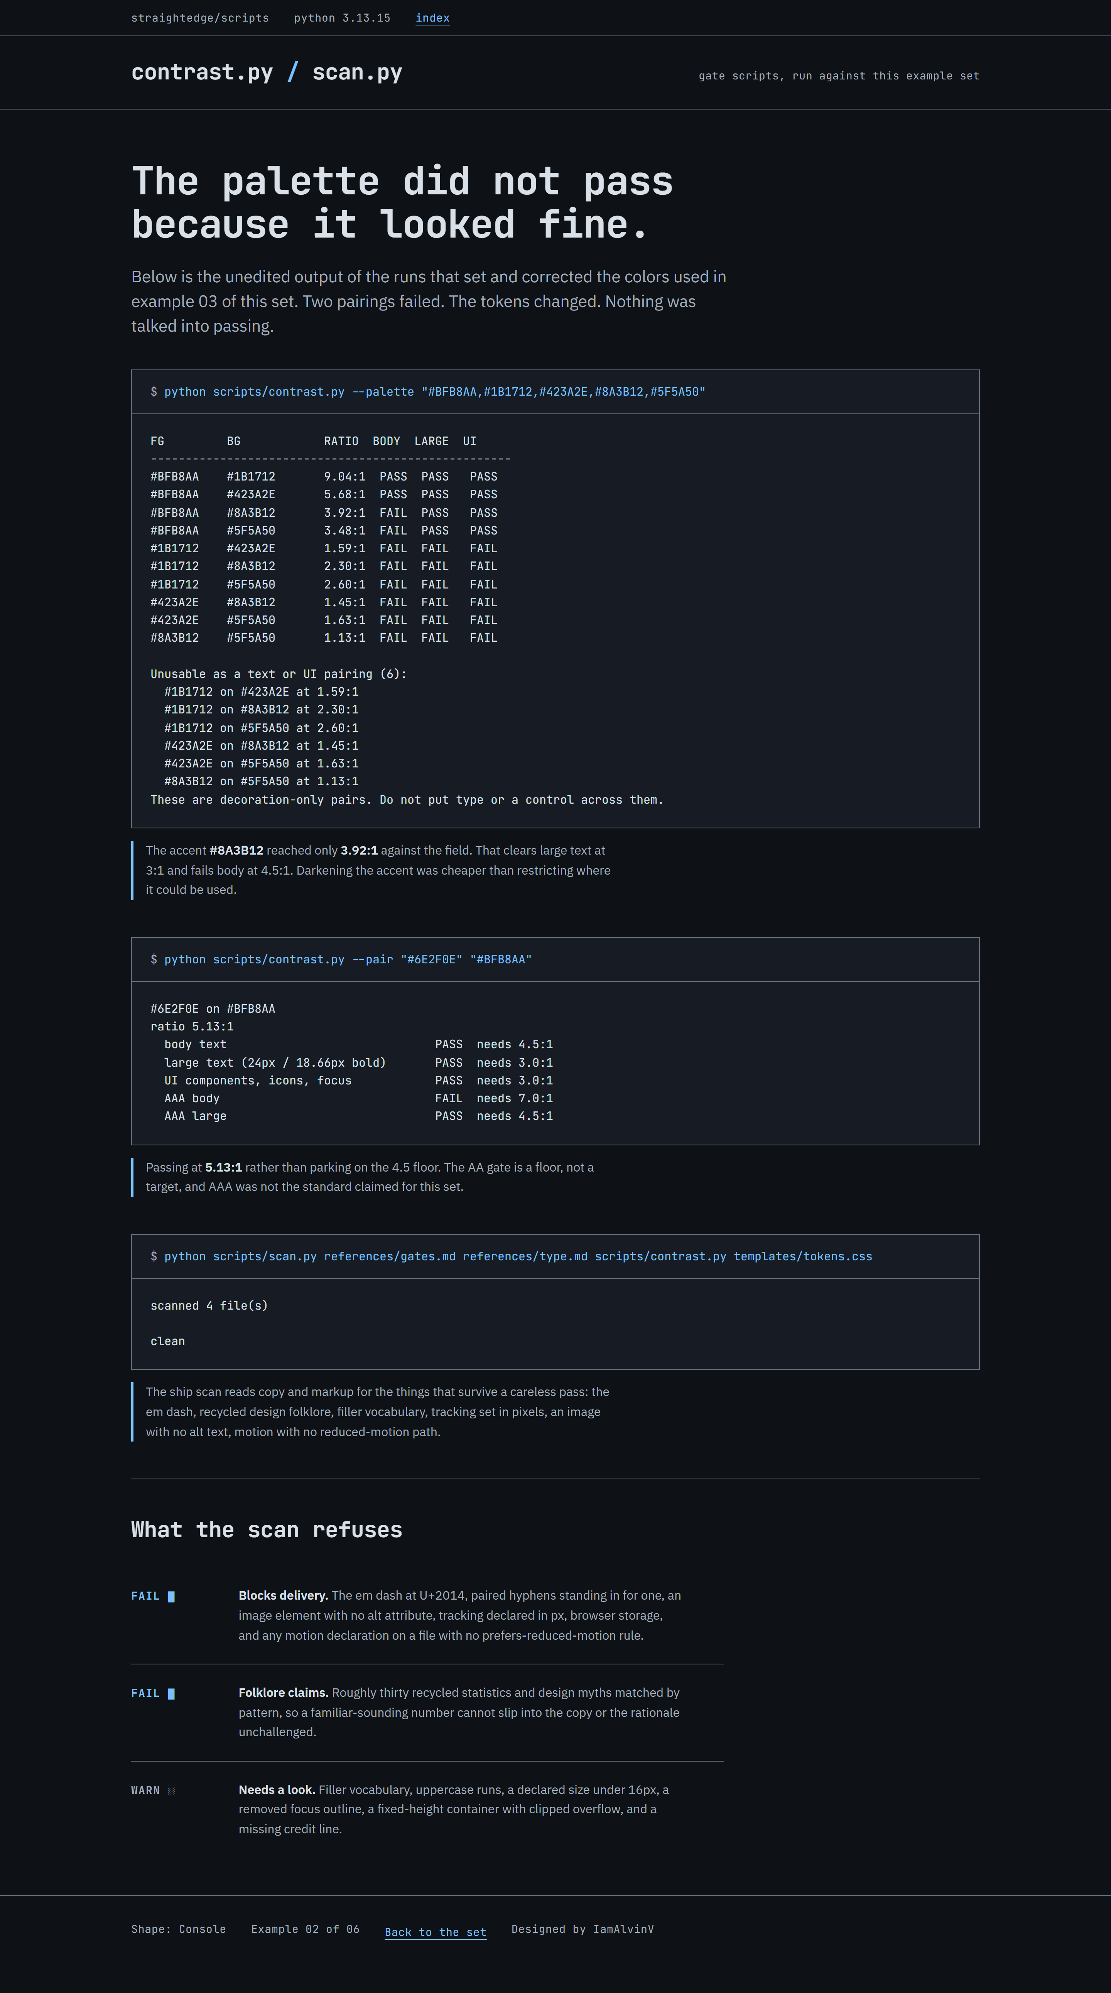This screenshot has width=1111, height=1993.
Task: Click the '#1B1712 on #8A3B12 at 2.30:1' line
Action: point(262,710)
